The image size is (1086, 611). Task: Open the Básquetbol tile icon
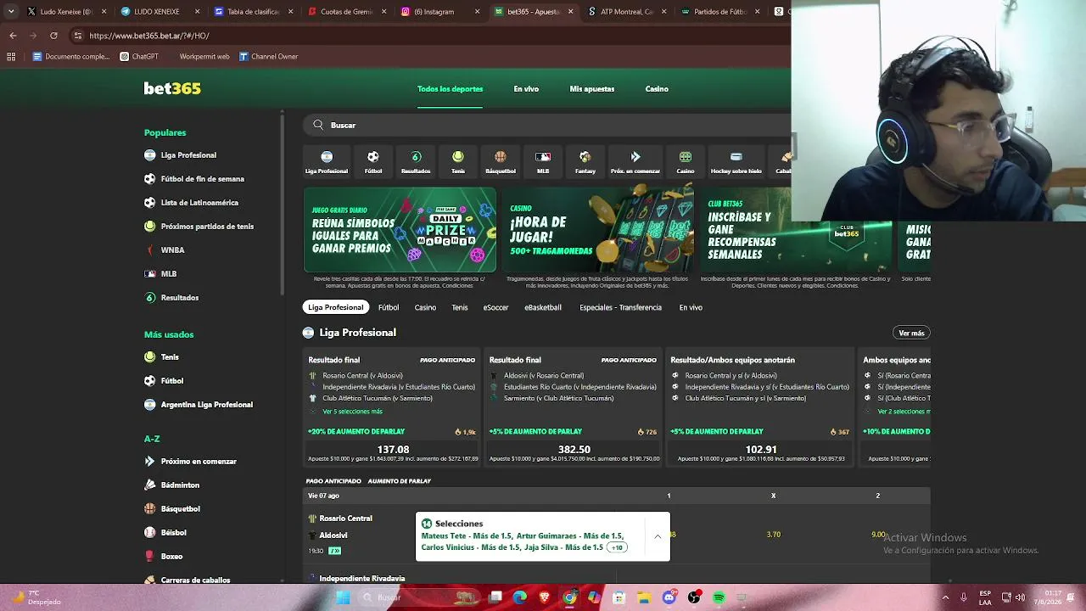[501, 161]
